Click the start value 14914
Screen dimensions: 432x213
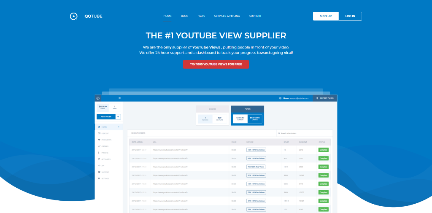tap(286, 201)
